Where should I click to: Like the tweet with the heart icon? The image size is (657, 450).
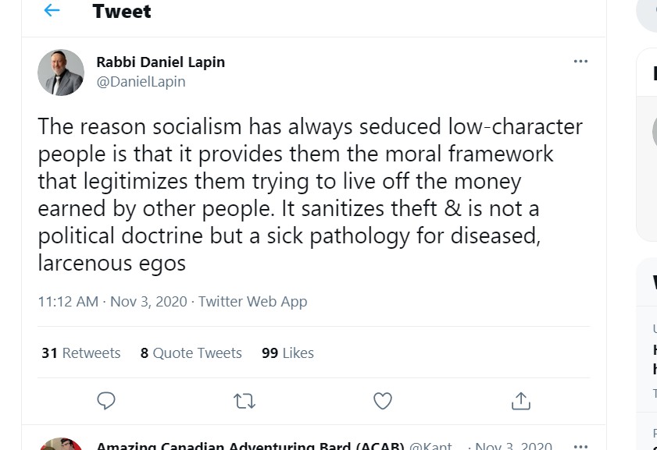382,401
